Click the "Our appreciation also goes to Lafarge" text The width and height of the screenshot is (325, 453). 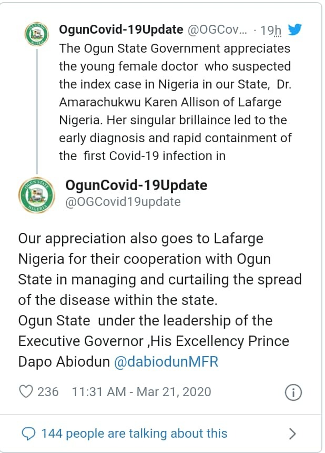click(140, 239)
